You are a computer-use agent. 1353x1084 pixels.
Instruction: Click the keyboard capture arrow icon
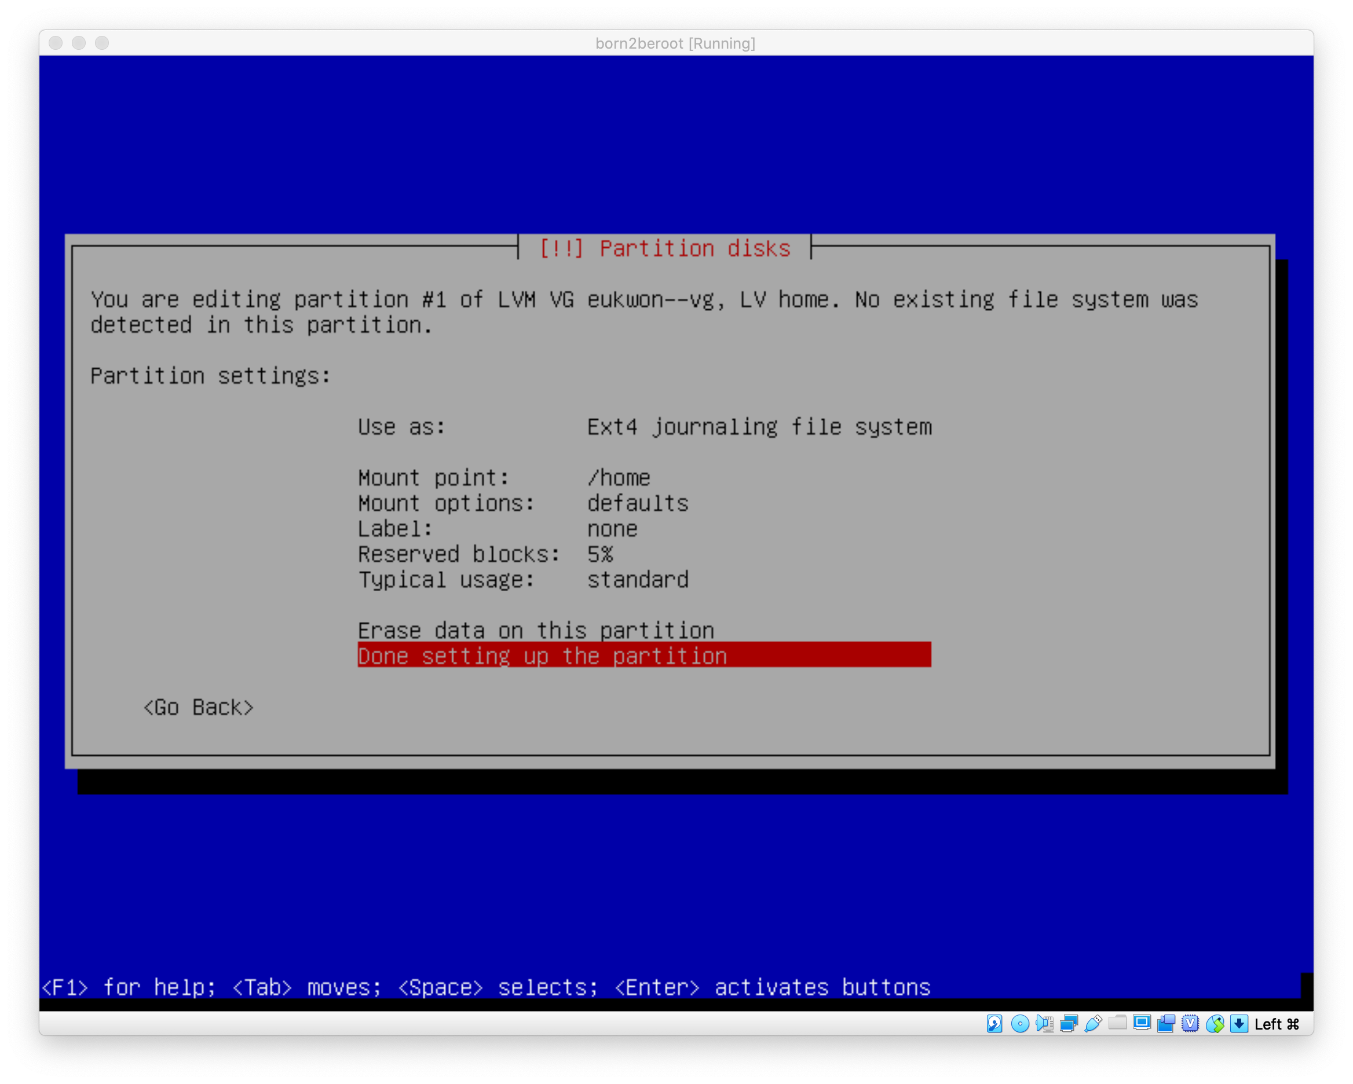[1239, 1024]
